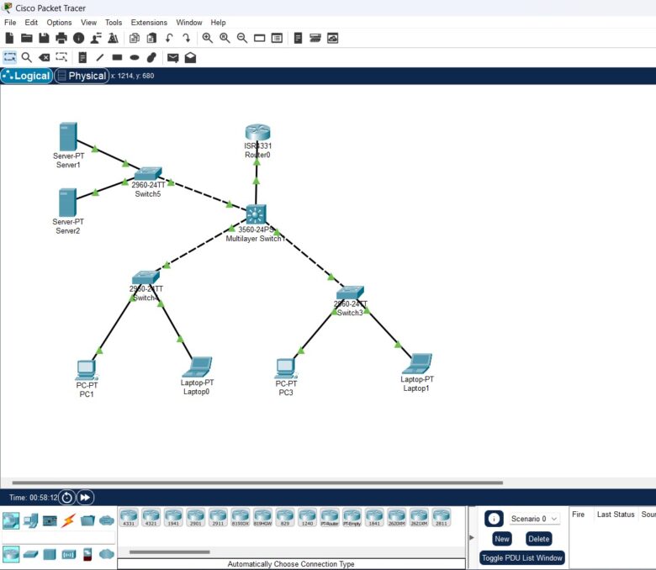Image resolution: width=656 pixels, height=570 pixels.
Task: Select Server1 on the canvas
Action: (68, 136)
